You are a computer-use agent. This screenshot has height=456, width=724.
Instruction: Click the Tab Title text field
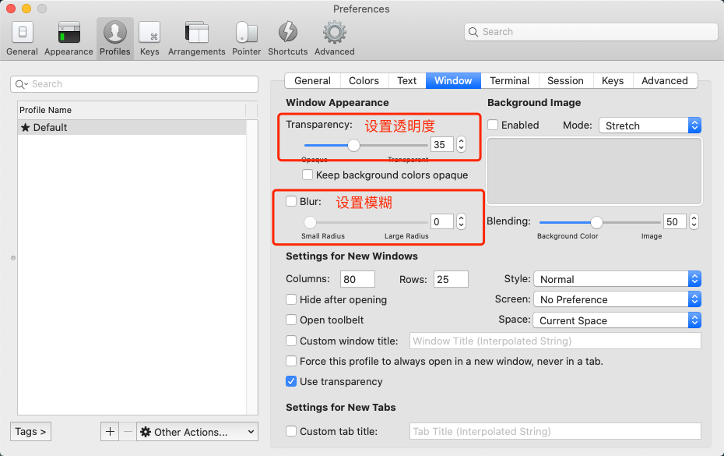click(555, 432)
